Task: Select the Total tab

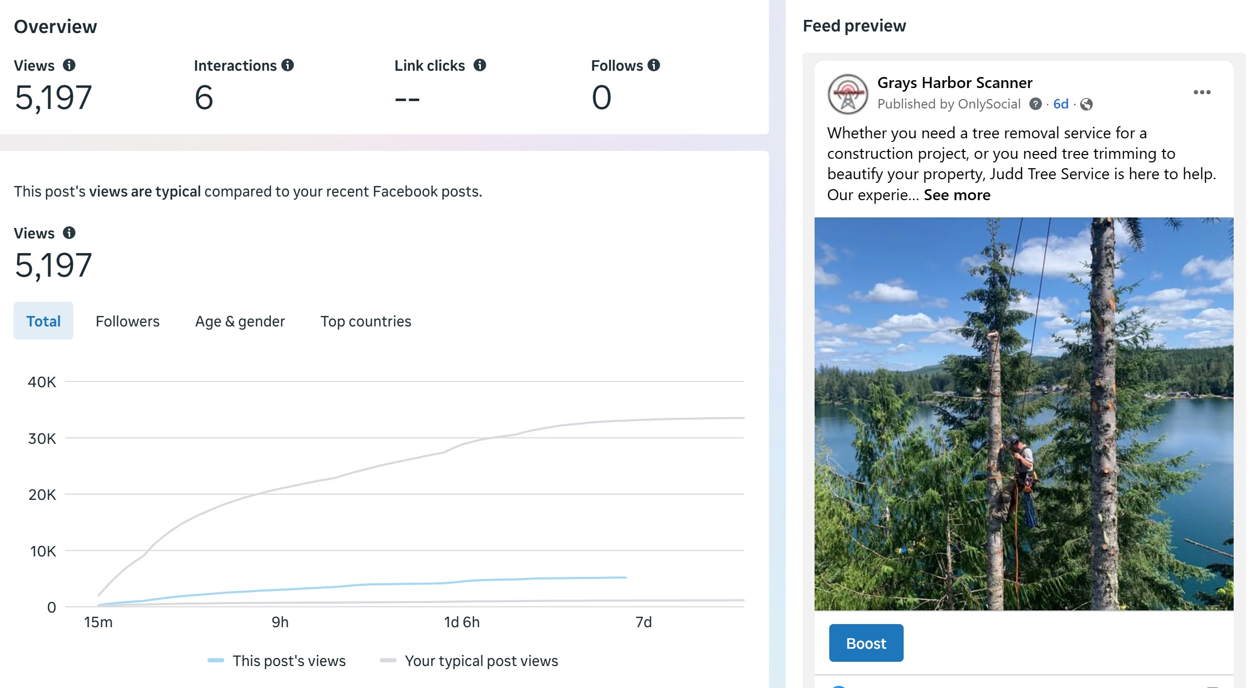Action: (x=43, y=321)
